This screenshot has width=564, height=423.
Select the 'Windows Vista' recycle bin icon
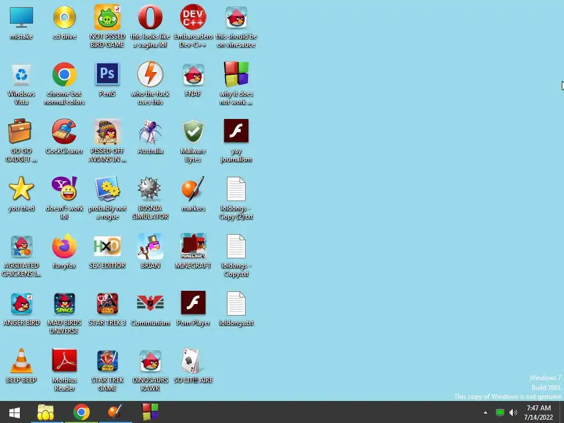(x=21, y=75)
